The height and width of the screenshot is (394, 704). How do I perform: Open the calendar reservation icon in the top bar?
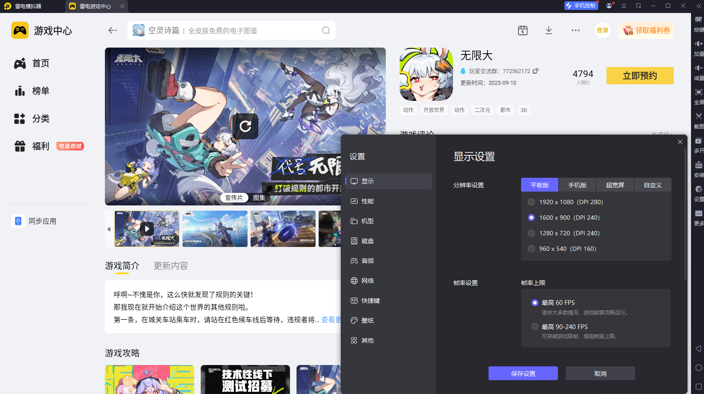522,30
